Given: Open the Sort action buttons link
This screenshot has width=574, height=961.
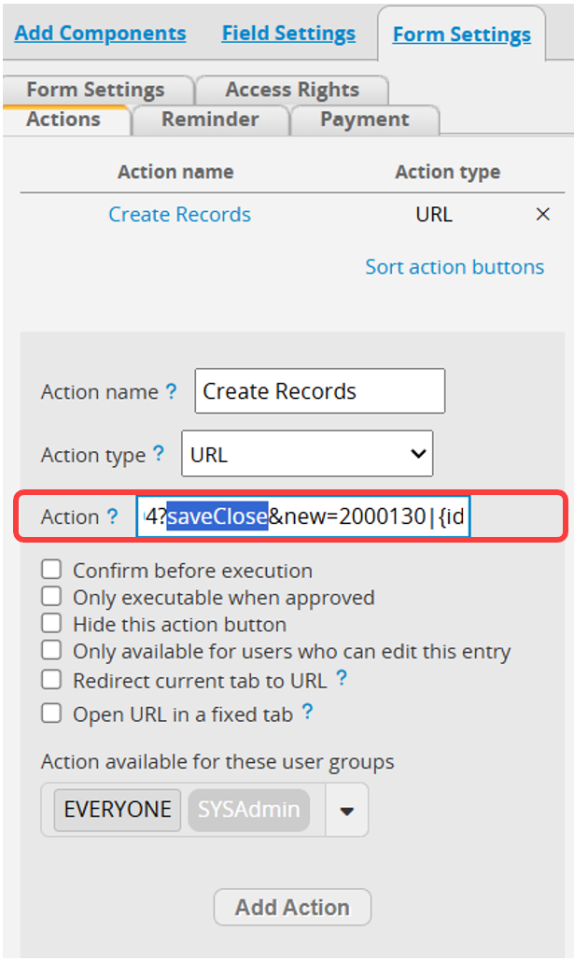Looking at the screenshot, I should (455, 266).
